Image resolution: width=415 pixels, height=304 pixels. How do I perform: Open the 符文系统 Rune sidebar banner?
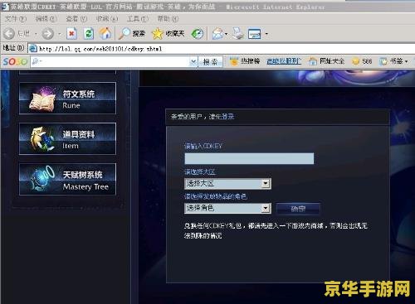point(67,99)
